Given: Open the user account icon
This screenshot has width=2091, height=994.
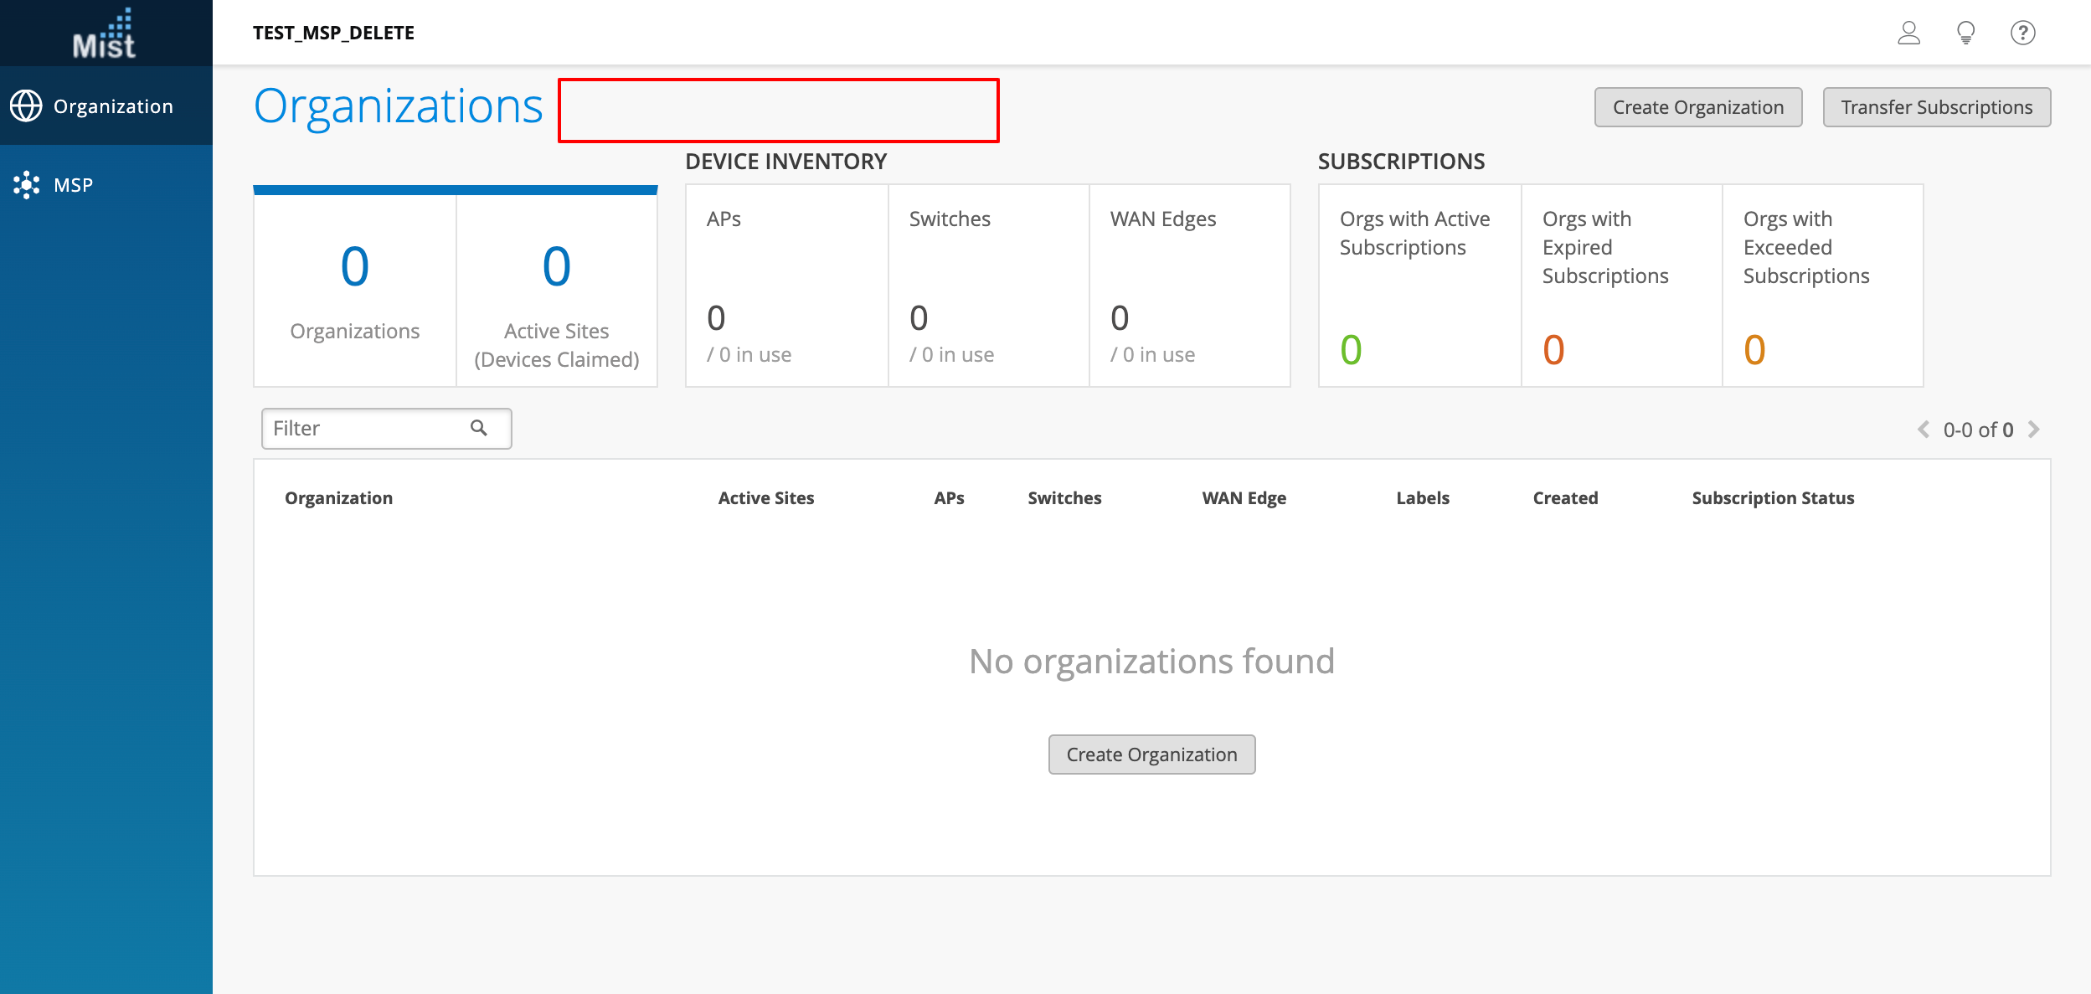Looking at the screenshot, I should (1908, 33).
